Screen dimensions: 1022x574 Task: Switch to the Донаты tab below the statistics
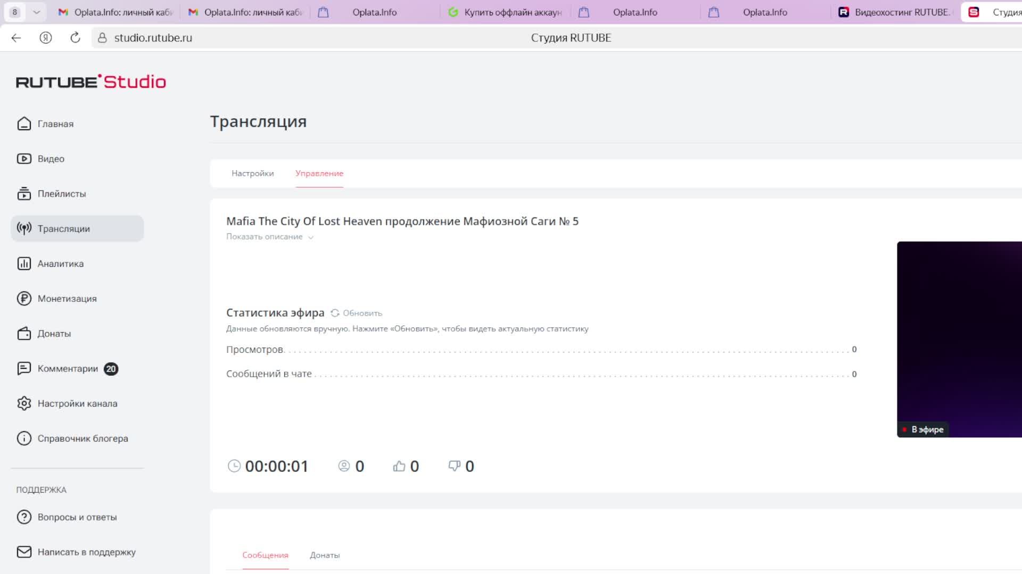[x=325, y=555]
